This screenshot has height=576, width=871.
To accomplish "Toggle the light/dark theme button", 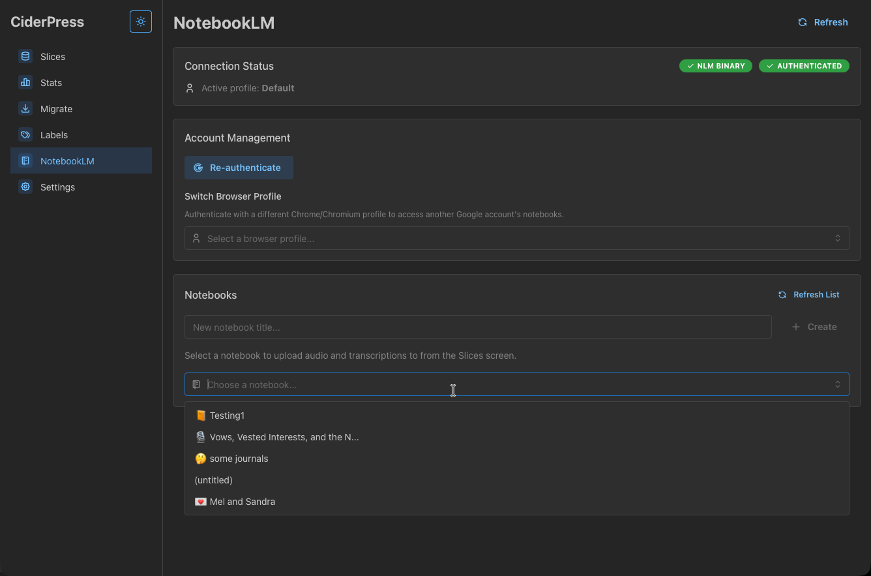I will pyautogui.click(x=141, y=22).
